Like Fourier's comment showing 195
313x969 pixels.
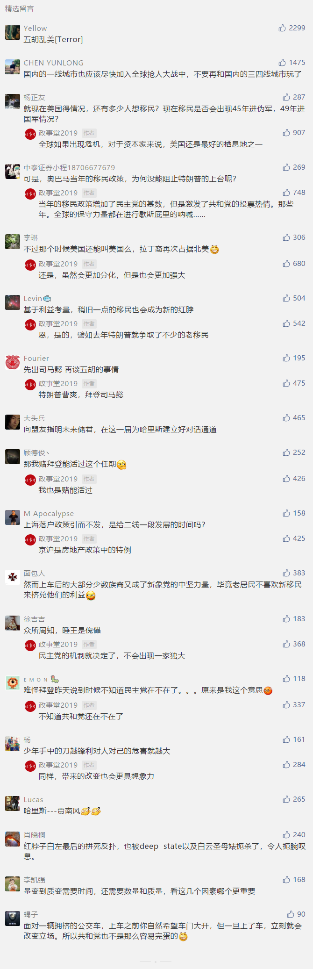[286, 358]
